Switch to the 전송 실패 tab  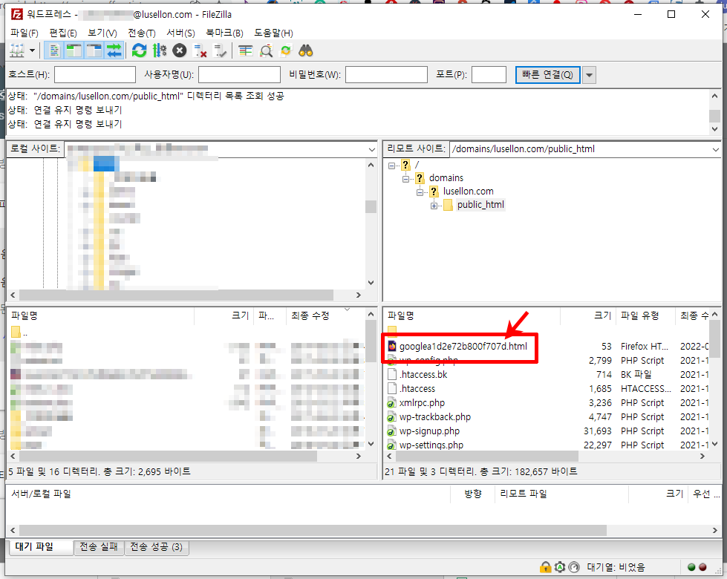point(99,547)
